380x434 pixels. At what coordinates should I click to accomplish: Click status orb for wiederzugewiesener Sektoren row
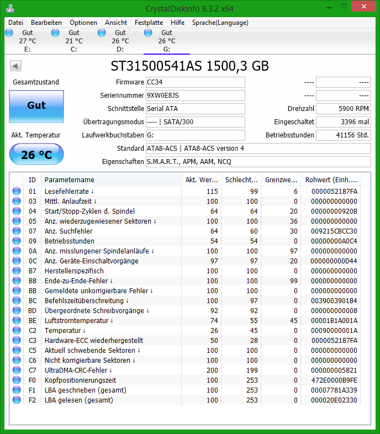pos(17,221)
